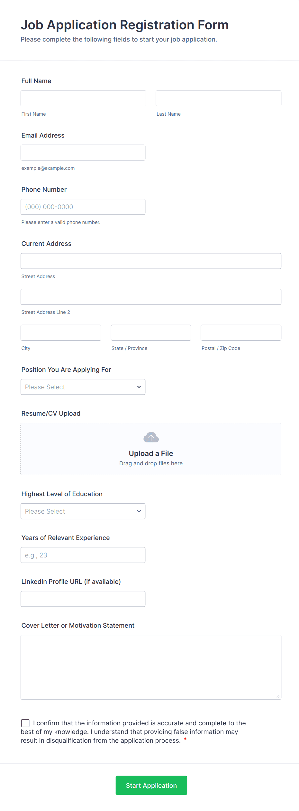Image resolution: width=299 pixels, height=811 pixels.
Task: Click the City input box
Action: pos(61,333)
